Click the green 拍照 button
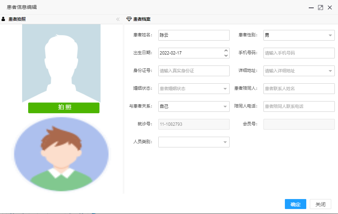The width and height of the screenshot is (338, 214). [x=64, y=108]
